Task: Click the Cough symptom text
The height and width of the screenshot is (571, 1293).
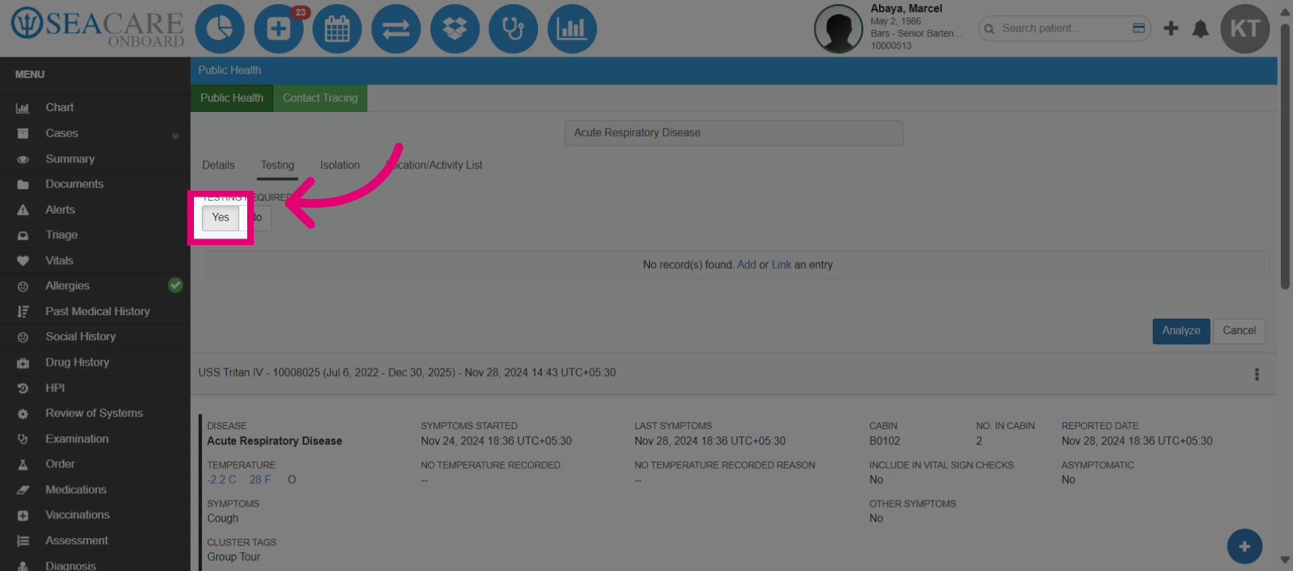Action: 222,518
